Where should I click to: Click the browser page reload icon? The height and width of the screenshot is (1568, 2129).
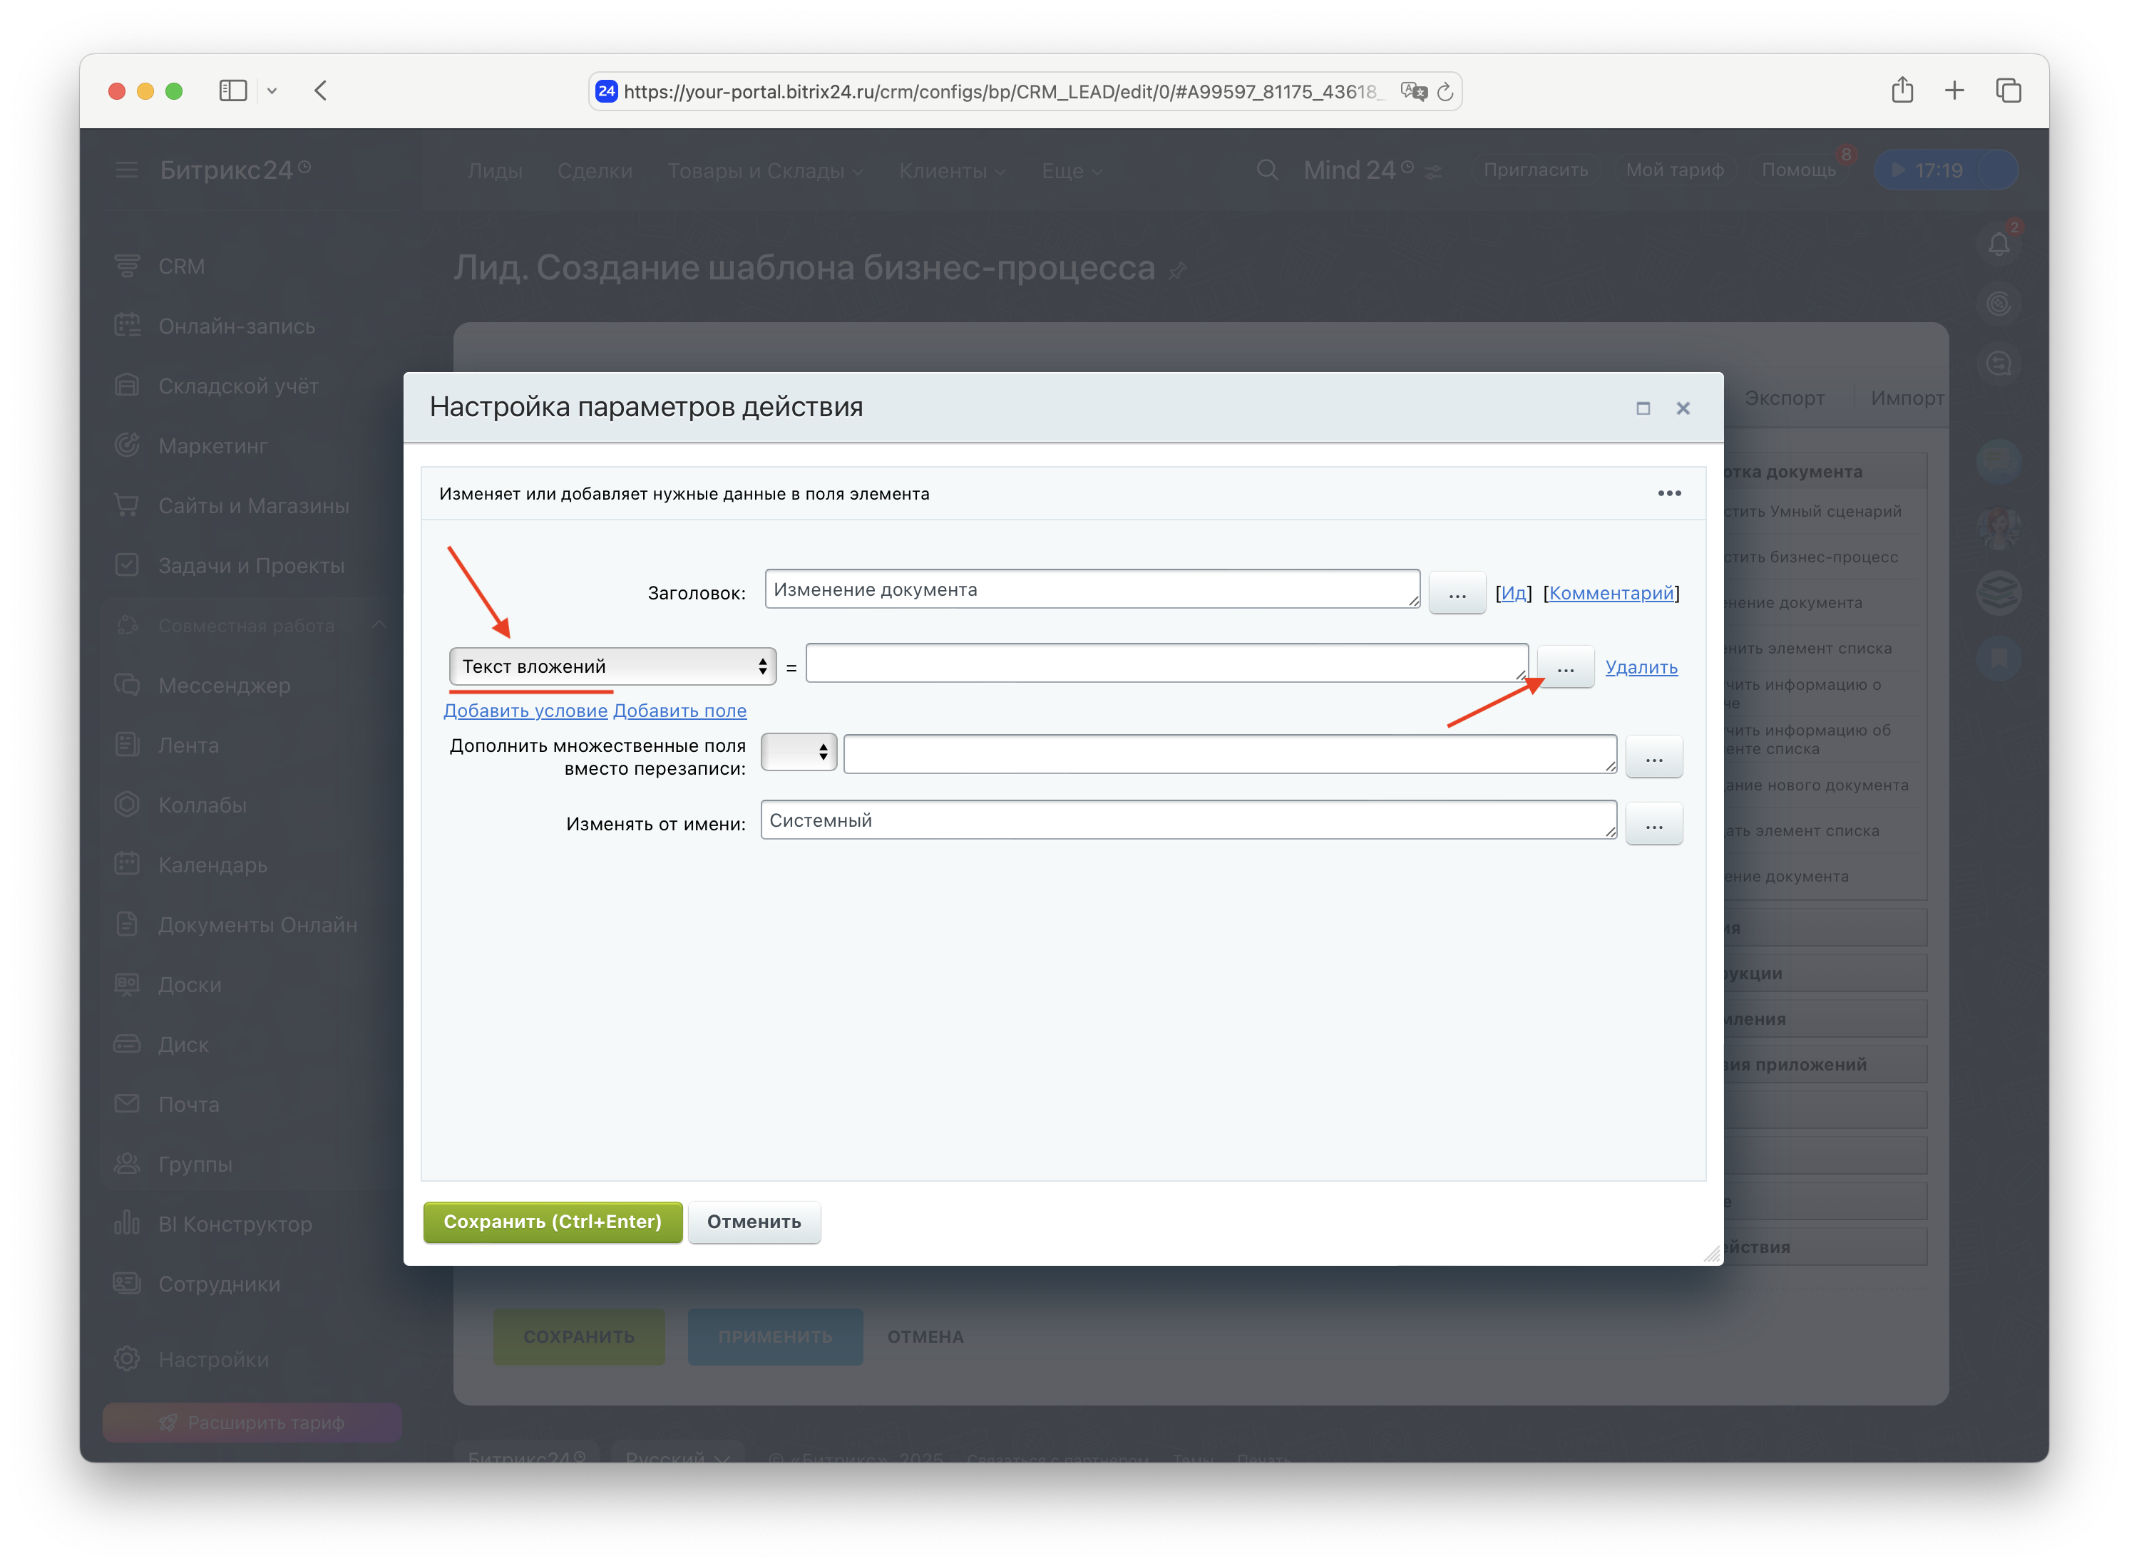(x=1445, y=92)
